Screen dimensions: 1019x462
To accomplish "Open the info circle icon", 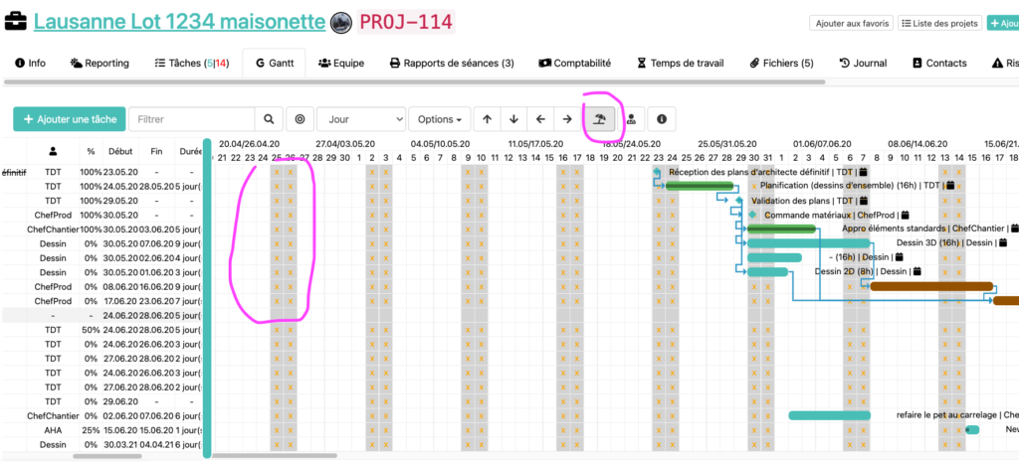I will click(662, 119).
